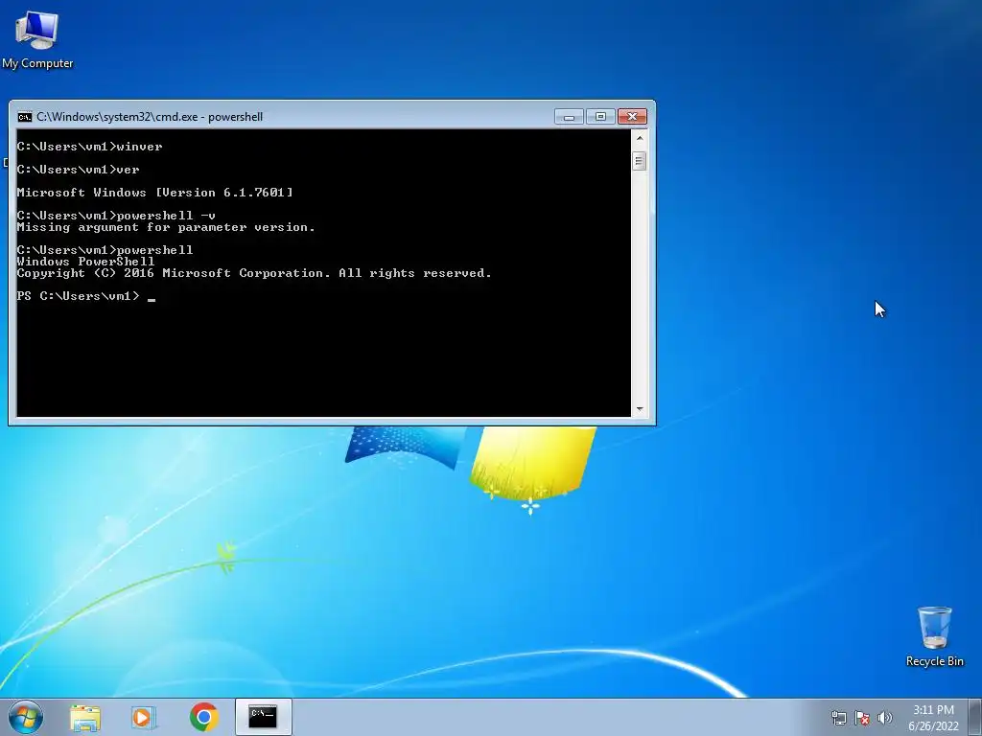Click the console scrollbar down arrow

640,408
